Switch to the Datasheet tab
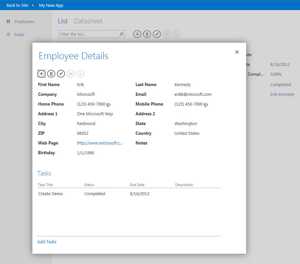Screen dimensions: 300x264 tap(88, 21)
